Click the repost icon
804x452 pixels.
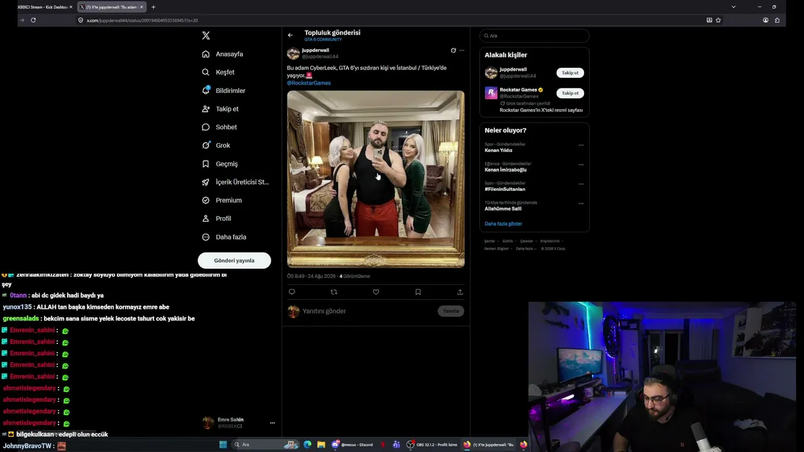[334, 292]
